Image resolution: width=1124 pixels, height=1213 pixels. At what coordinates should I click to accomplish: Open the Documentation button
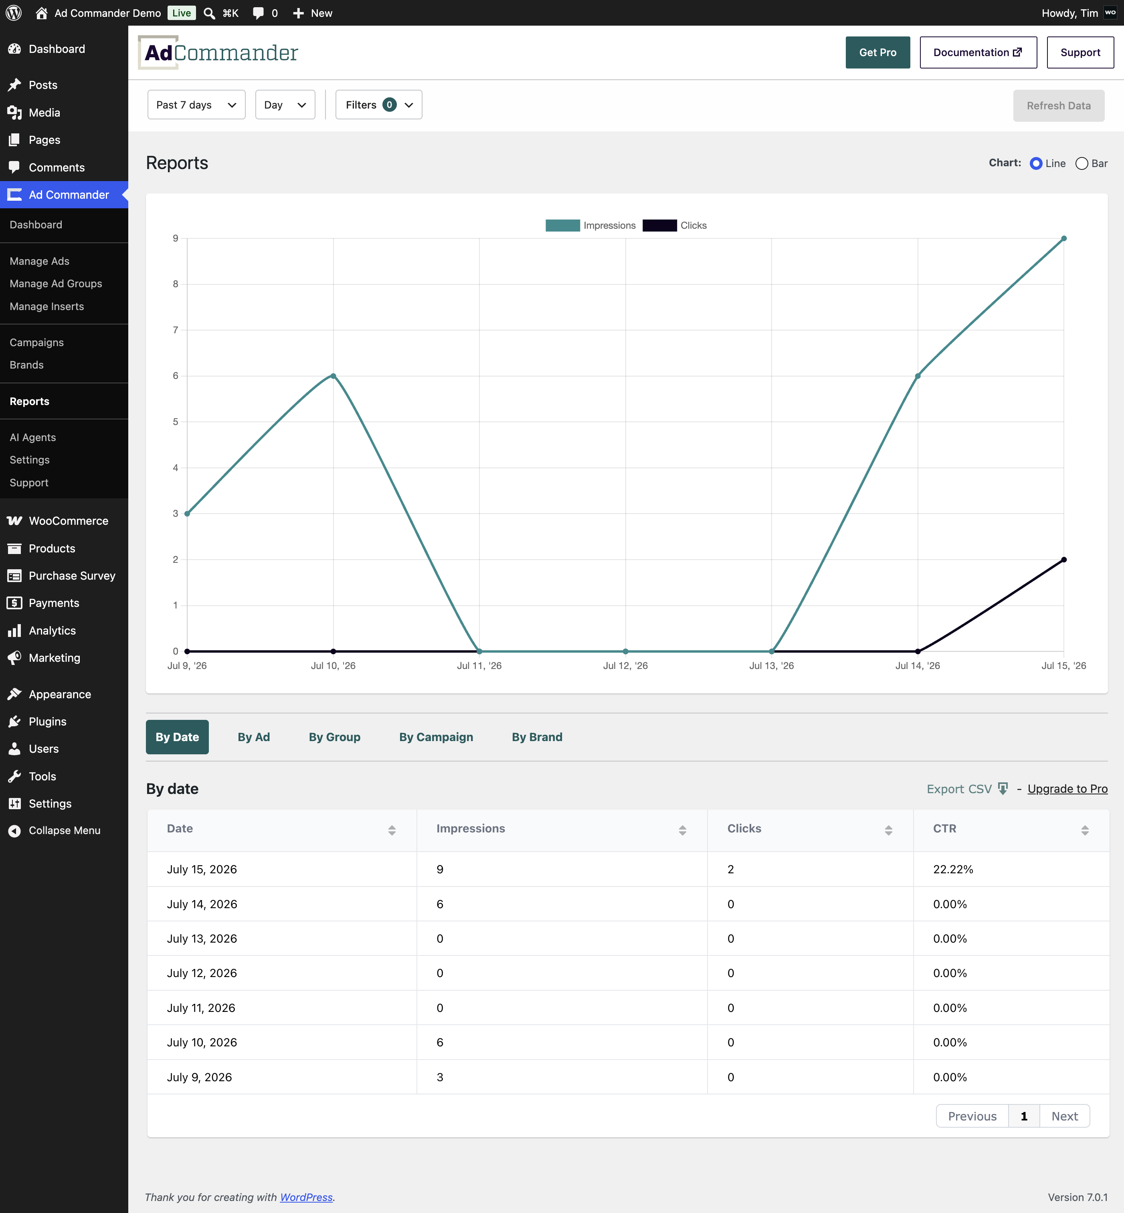(978, 52)
